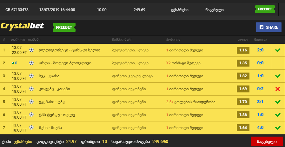Click soccer ball icon for არდა - ბოტევი match
285x147 pixels.
click(x=31, y=63)
